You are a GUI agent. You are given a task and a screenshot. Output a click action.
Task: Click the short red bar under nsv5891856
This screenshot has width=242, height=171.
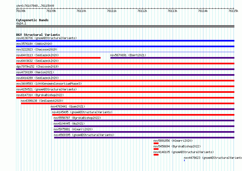pyautogui.click(x=156, y=143)
